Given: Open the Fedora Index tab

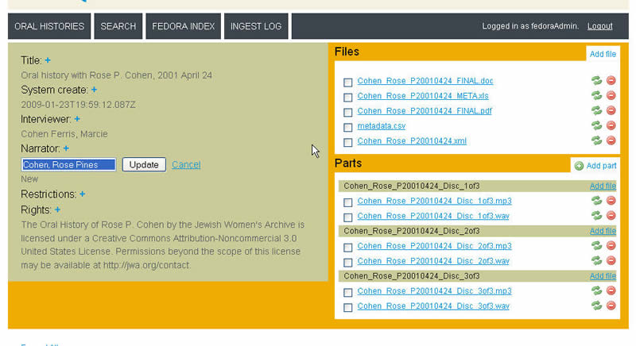Looking at the screenshot, I should [184, 26].
